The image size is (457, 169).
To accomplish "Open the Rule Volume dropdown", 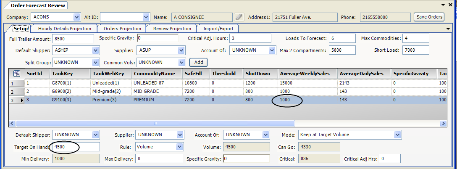I will tap(180, 147).
